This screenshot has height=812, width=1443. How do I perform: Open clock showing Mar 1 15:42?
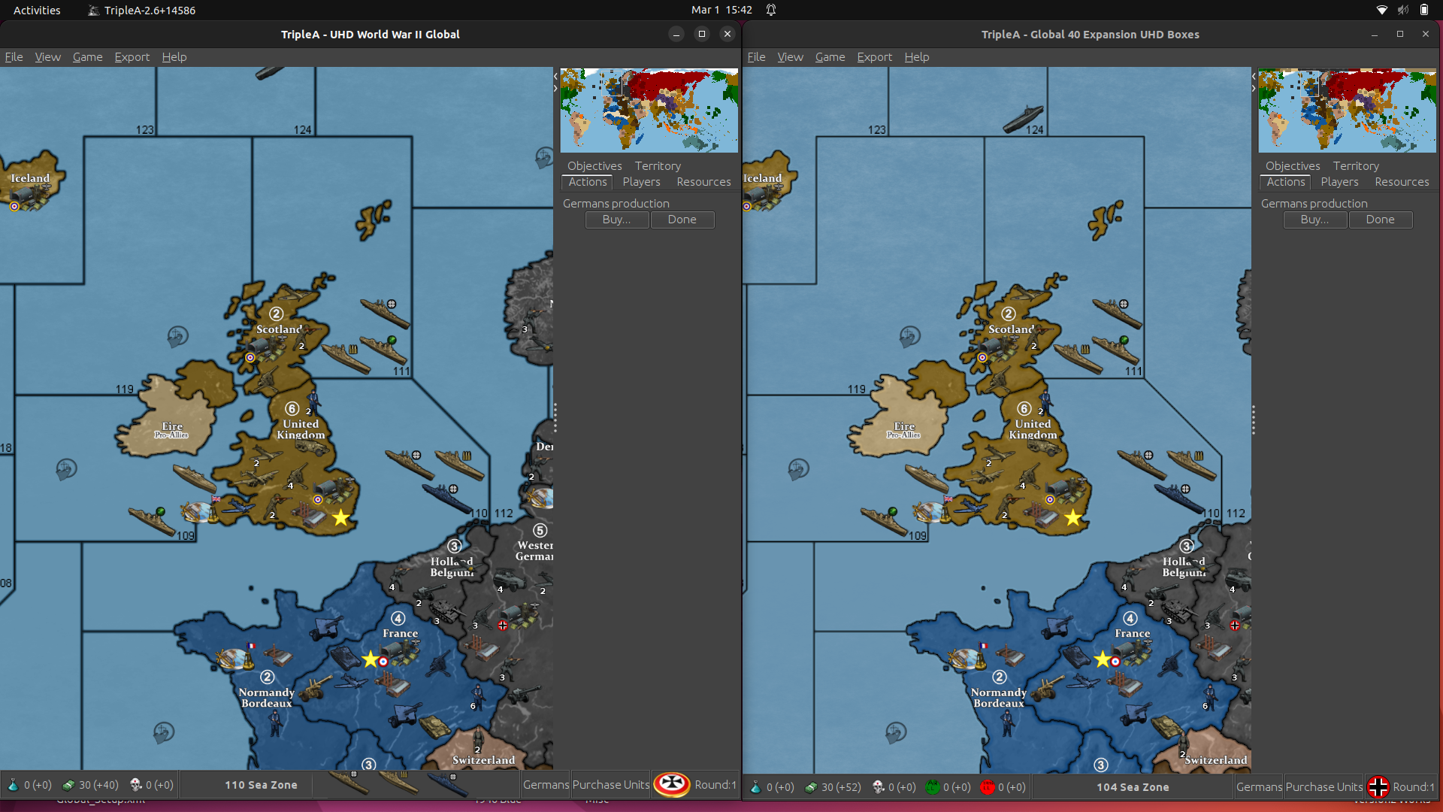(721, 10)
